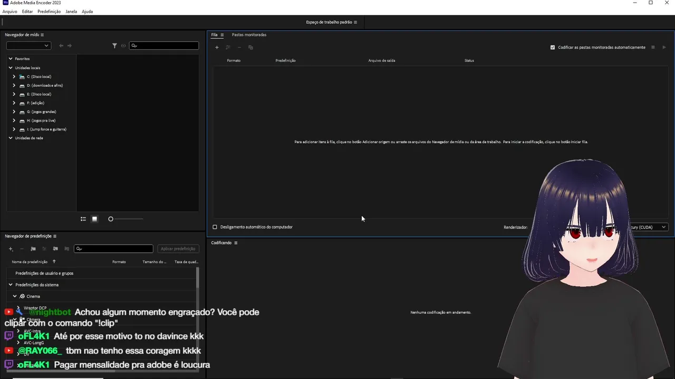675x379 pixels.
Task: Click Tamanho do... column header
Action: 154,262
